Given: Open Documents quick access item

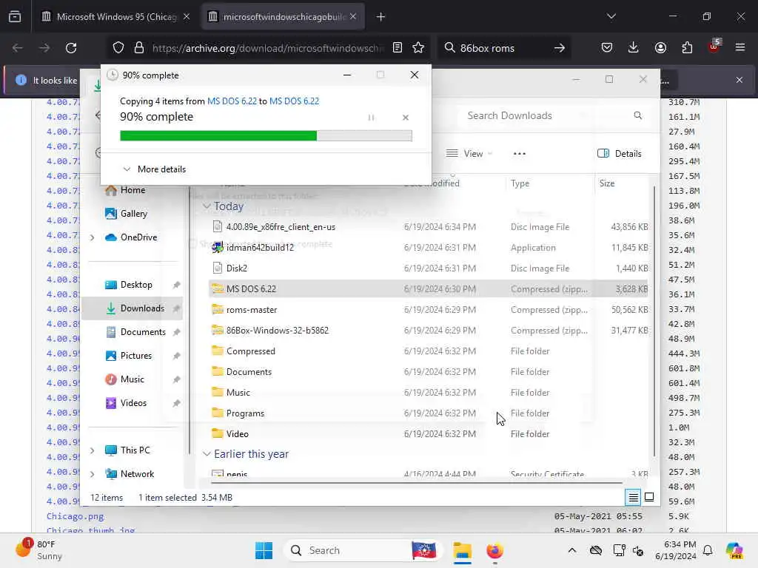Looking at the screenshot, I should tap(136, 332).
